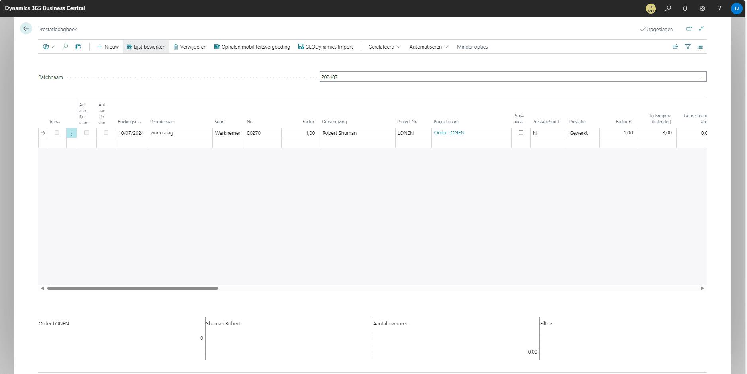This screenshot has height=374, width=747.
Task: Click the list view layout icon
Action: 700,47
